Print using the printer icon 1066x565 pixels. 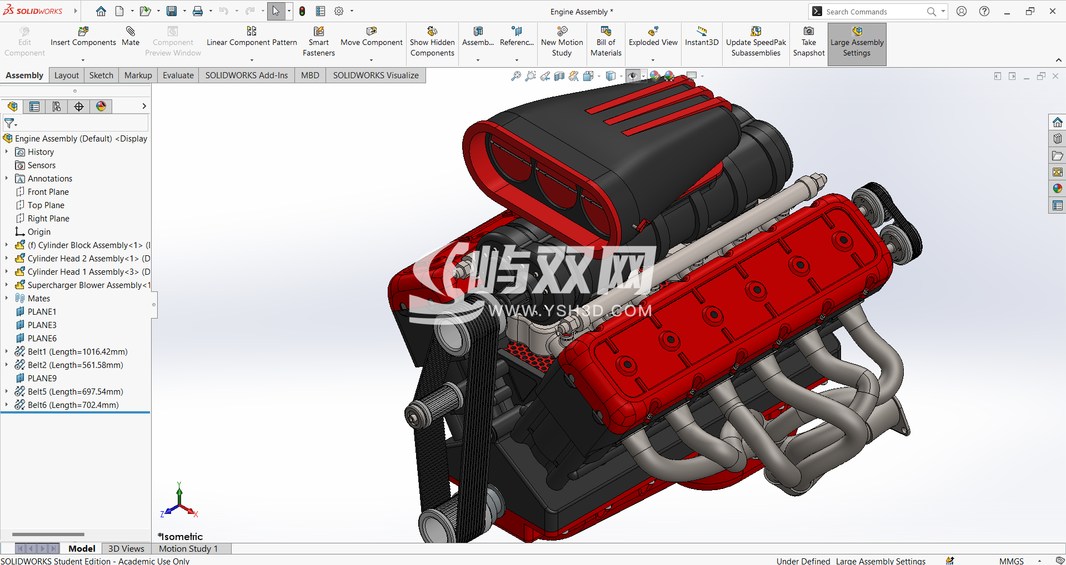point(198,11)
